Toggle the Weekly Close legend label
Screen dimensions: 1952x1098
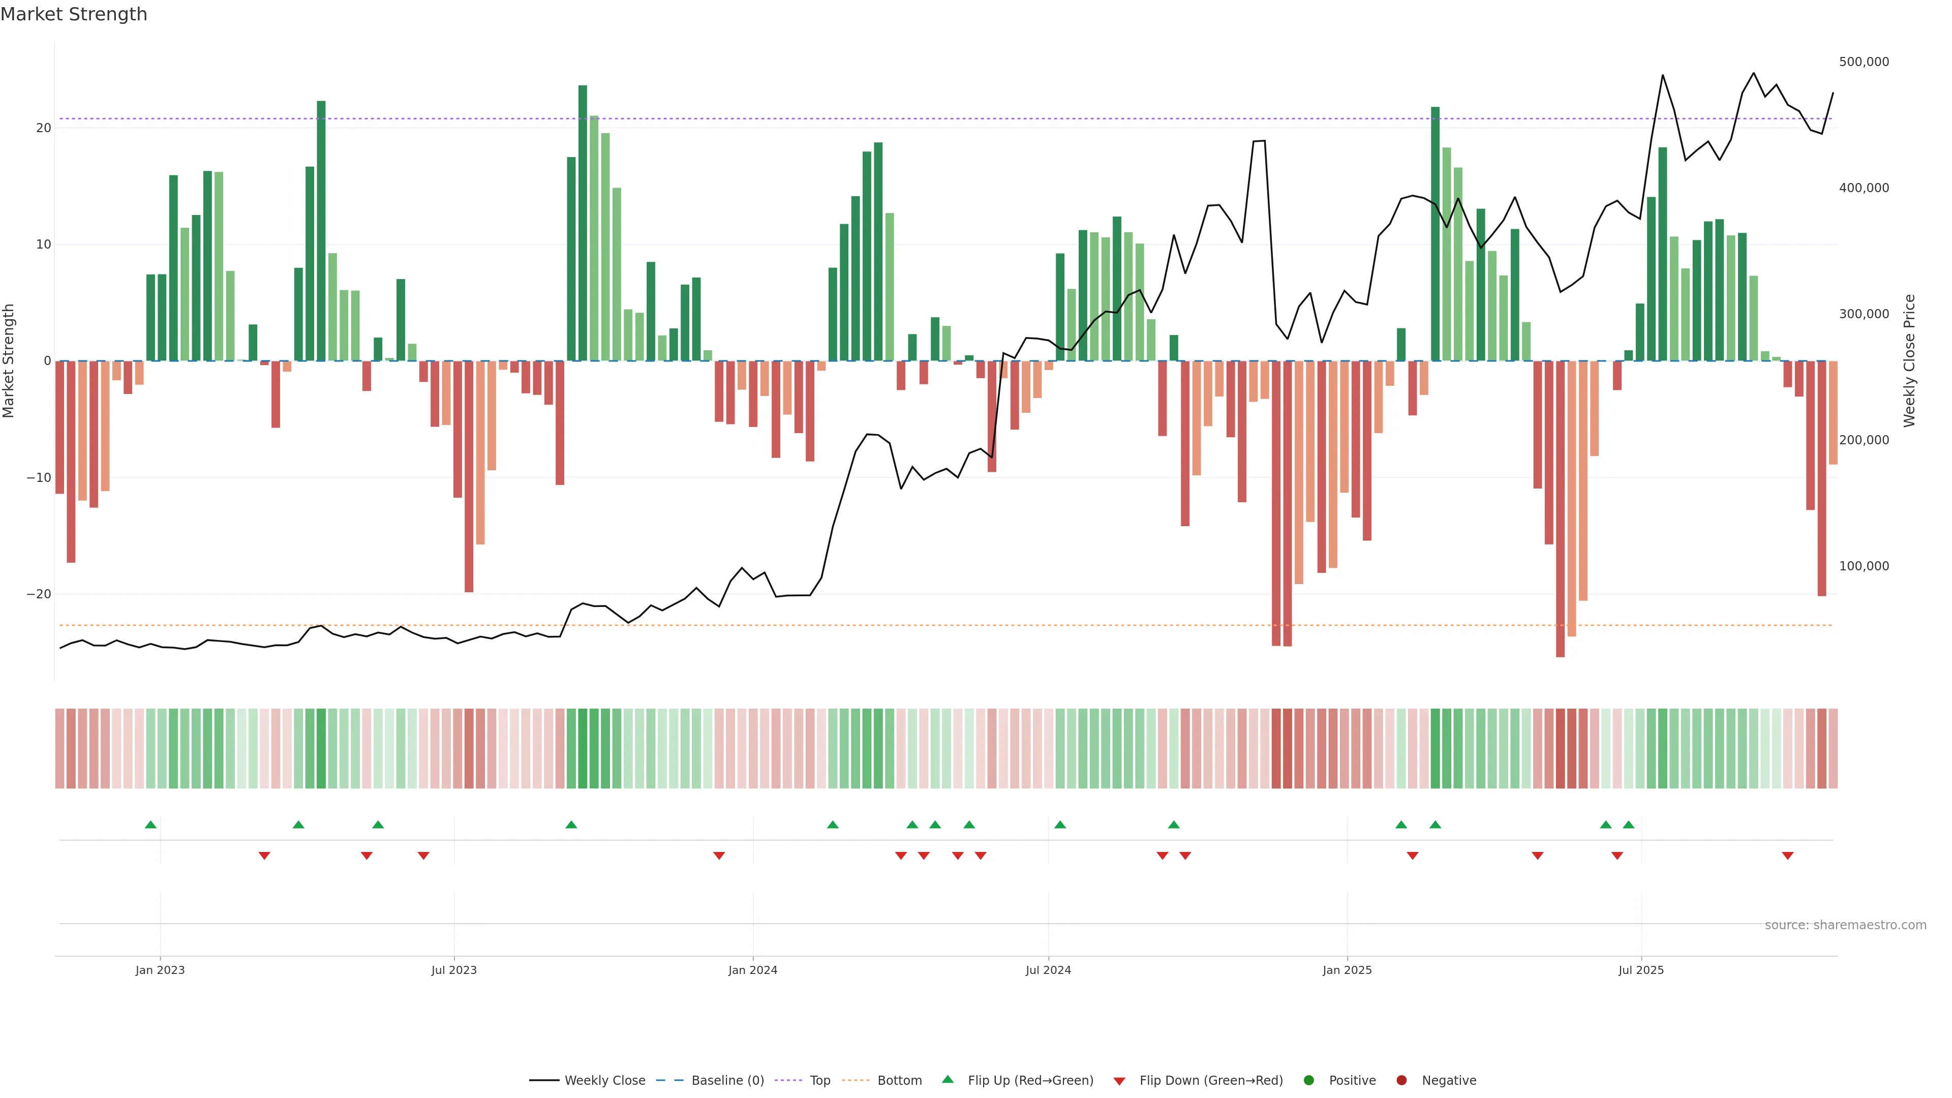coord(605,1081)
